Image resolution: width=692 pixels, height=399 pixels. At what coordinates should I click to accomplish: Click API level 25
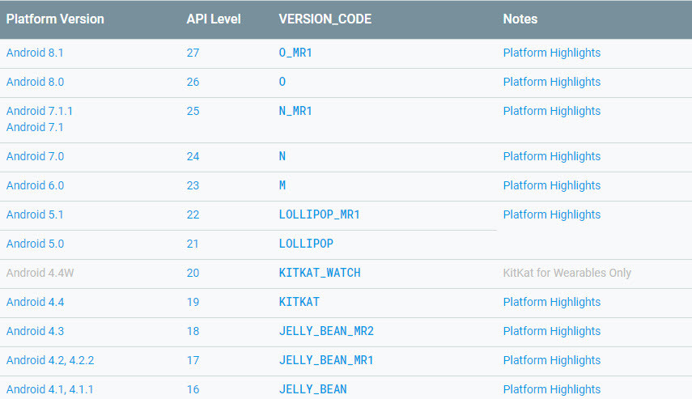pos(193,111)
